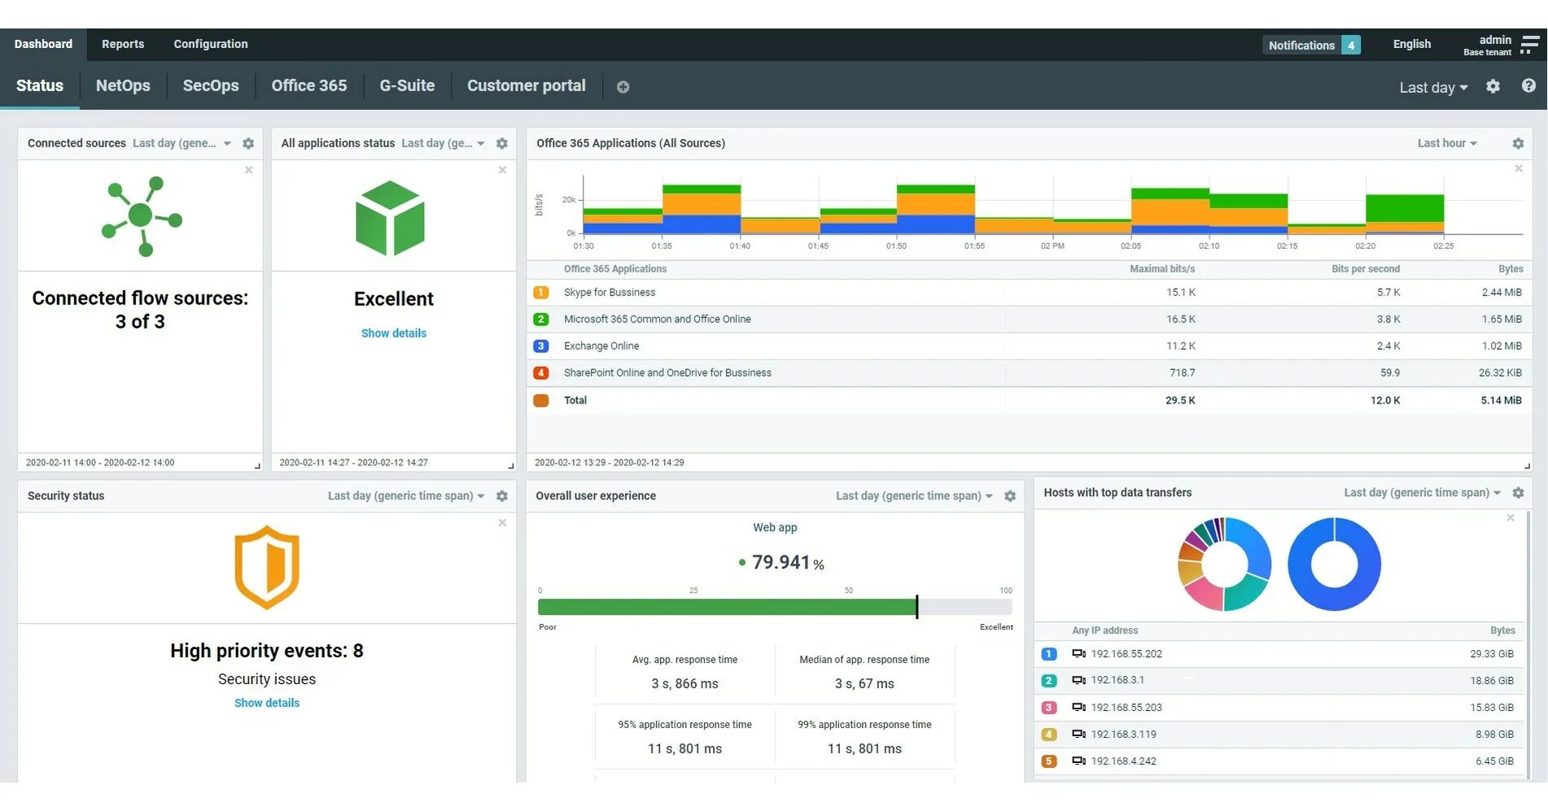Select host 192.168.55.202 row
Image resolution: width=1548 pixels, height=811 pixels.
click(1278, 654)
